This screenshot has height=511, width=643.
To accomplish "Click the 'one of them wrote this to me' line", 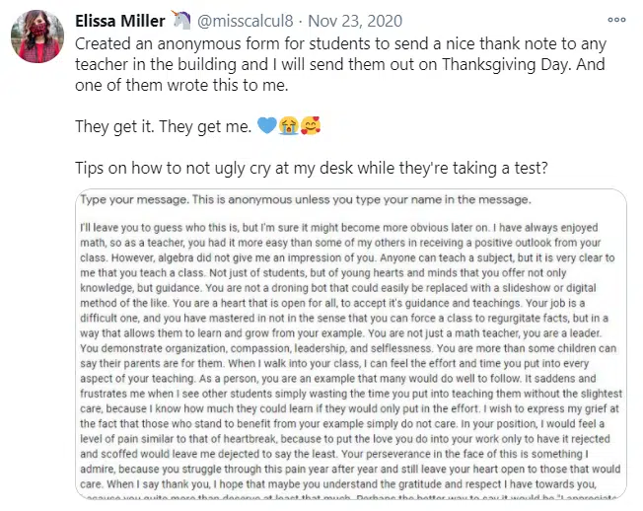I will pyautogui.click(x=181, y=85).
